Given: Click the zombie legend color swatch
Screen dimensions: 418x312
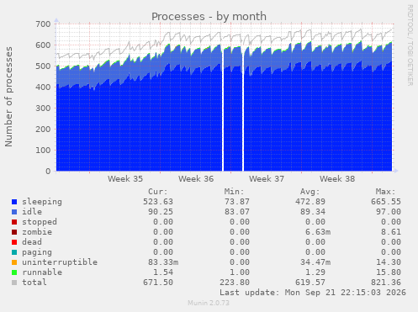Looking at the screenshot, I should pyautogui.click(x=14, y=232).
